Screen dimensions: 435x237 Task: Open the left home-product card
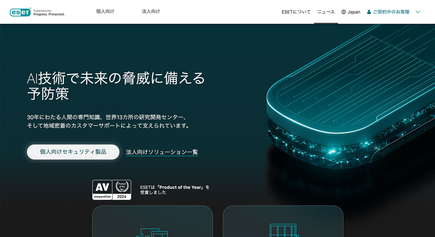pos(153,221)
